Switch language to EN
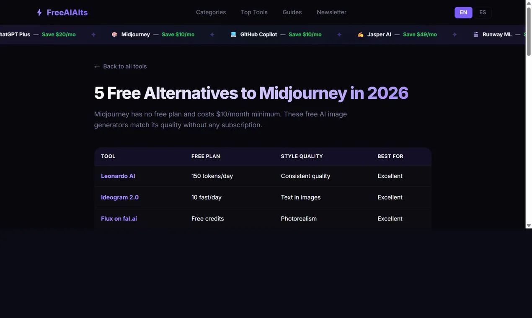Image resolution: width=532 pixels, height=318 pixels. [x=463, y=13]
